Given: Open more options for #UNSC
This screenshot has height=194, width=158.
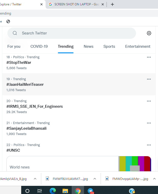Looking at the screenshot, I should [x=149, y=145].
